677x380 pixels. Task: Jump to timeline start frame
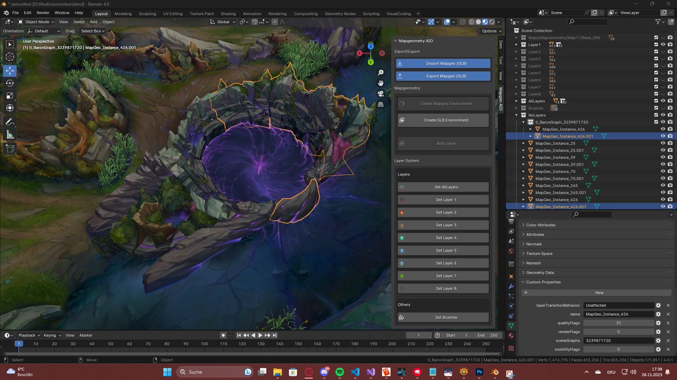coord(239,336)
